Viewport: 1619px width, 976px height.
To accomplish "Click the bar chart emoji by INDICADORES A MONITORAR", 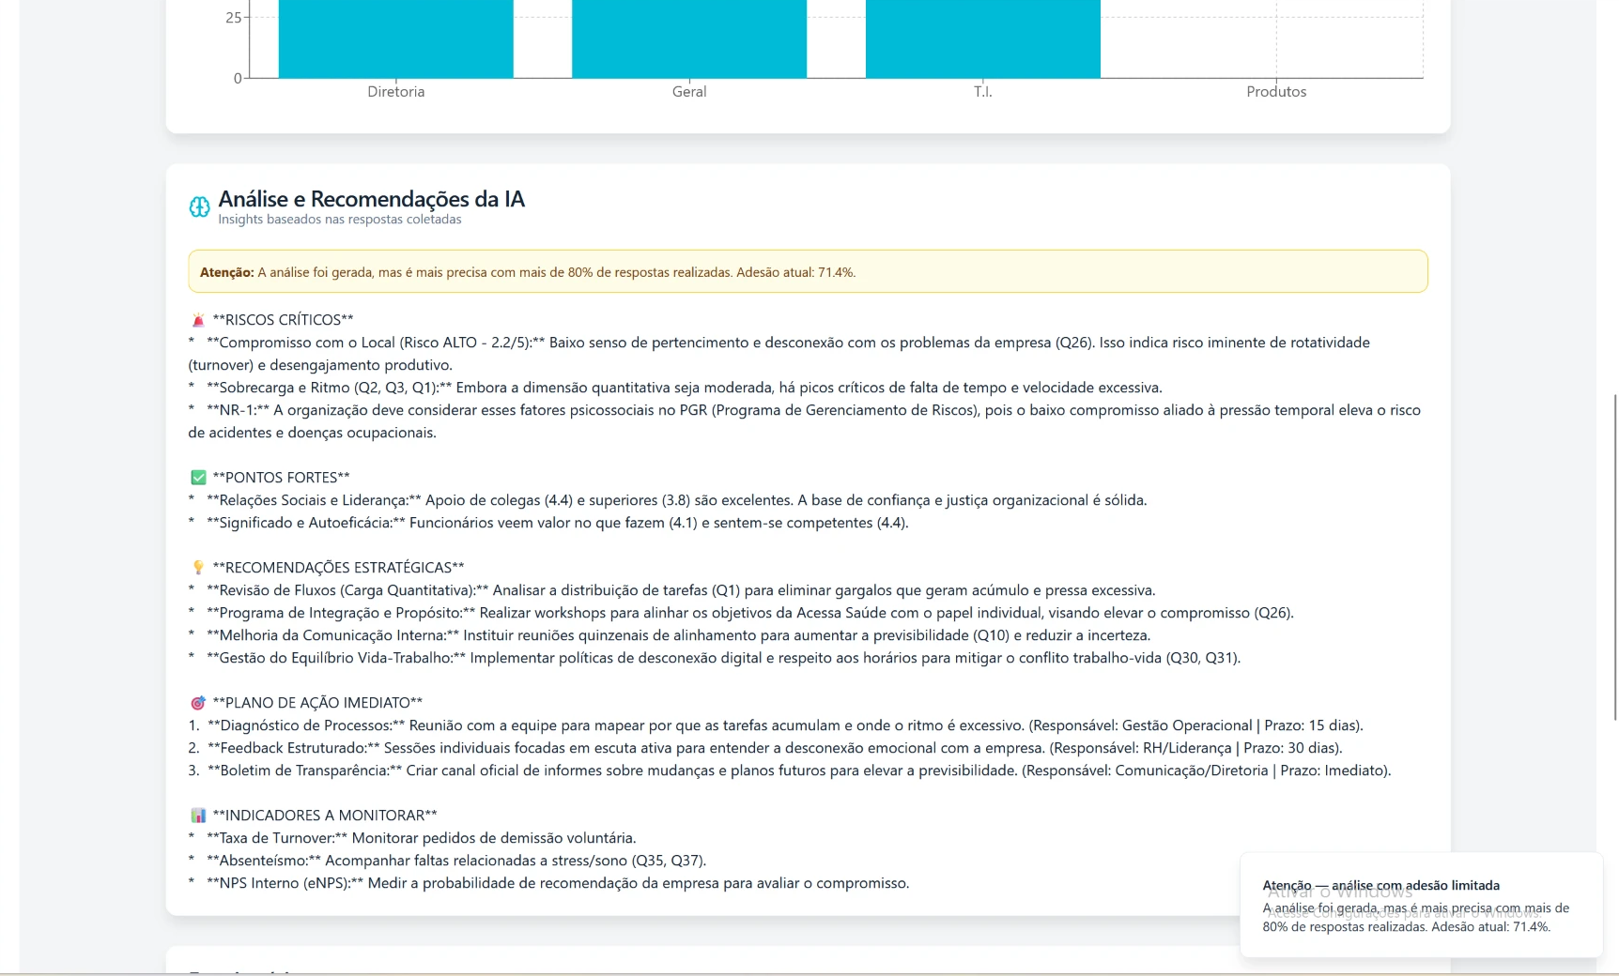I will click(198, 816).
